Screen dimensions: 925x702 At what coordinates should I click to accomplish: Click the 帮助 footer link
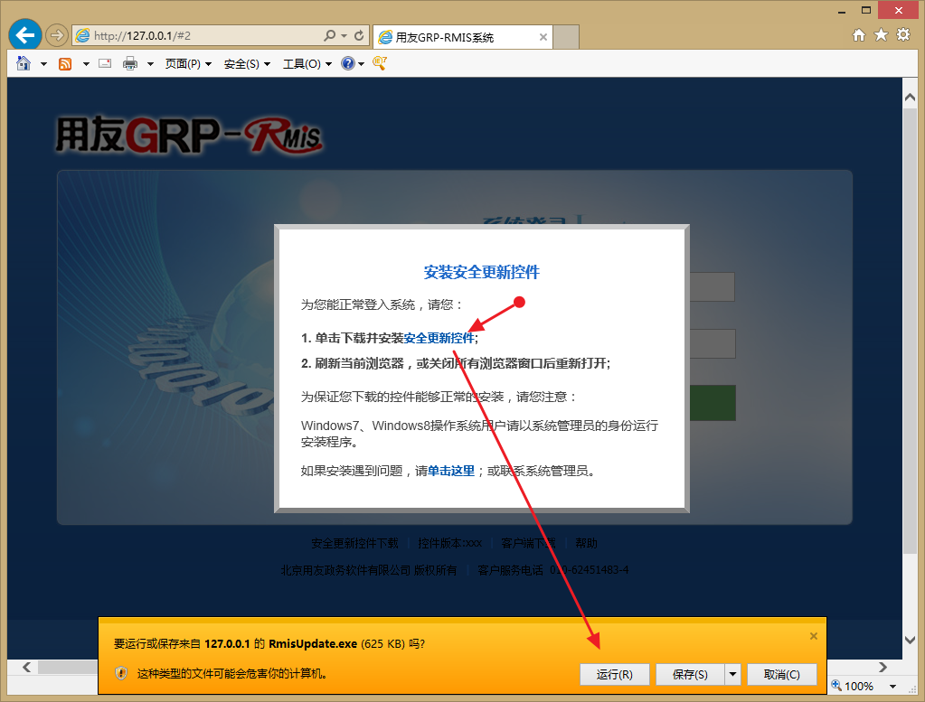(x=587, y=543)
